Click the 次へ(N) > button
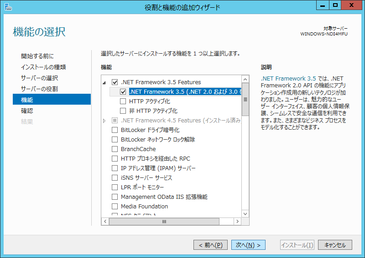Screen dimensions: 365x258 [248, 245]
